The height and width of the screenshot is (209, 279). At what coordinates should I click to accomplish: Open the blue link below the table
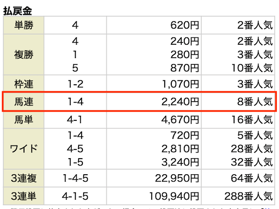(269, 208)
